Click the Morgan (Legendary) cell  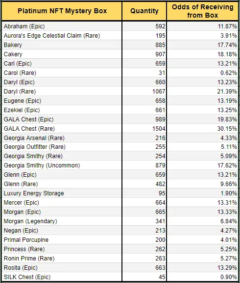62,221
